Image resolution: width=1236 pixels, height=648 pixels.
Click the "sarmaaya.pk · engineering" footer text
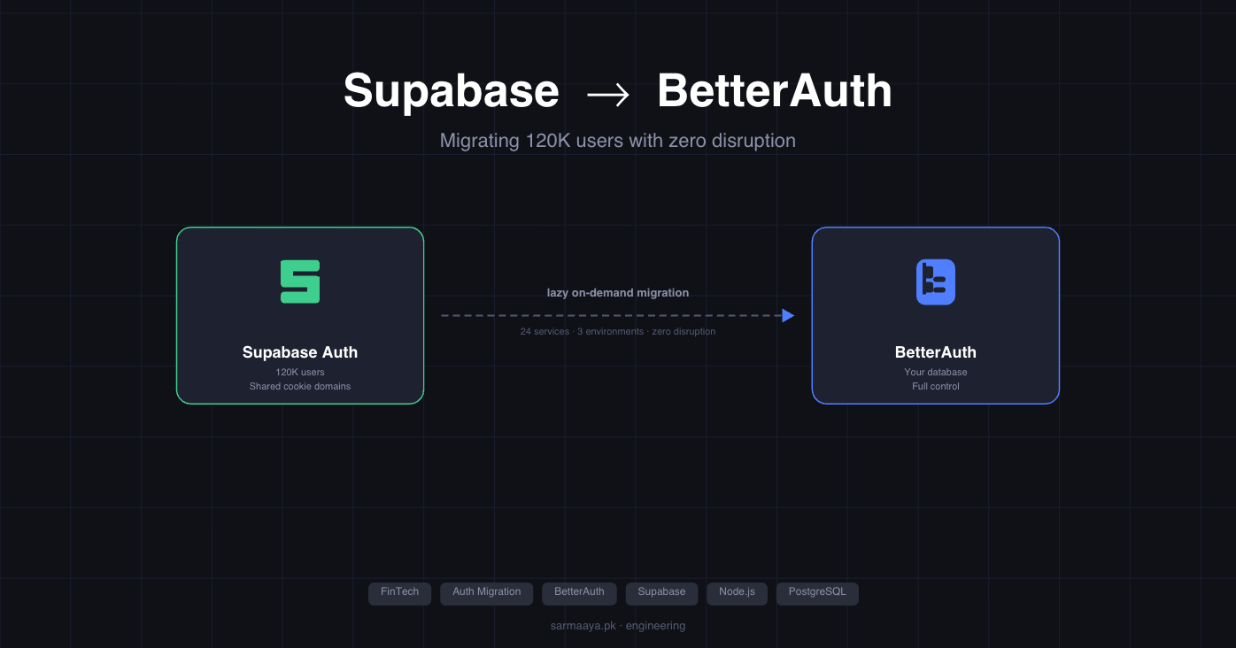coord(618,626)
